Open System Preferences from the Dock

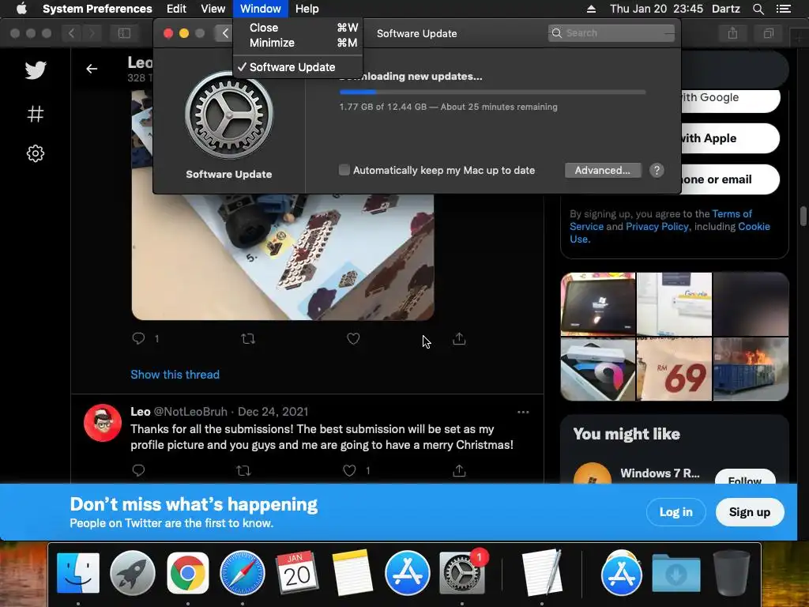tap(461, 573)
